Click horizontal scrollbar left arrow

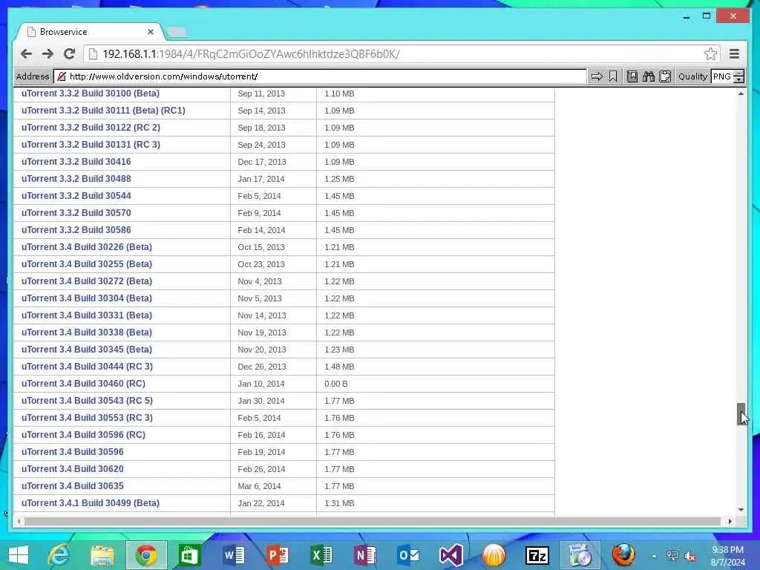pos(19,522)
